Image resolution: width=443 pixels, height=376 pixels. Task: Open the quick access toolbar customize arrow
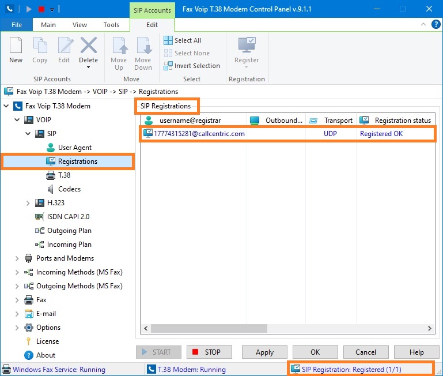(52, 10)
